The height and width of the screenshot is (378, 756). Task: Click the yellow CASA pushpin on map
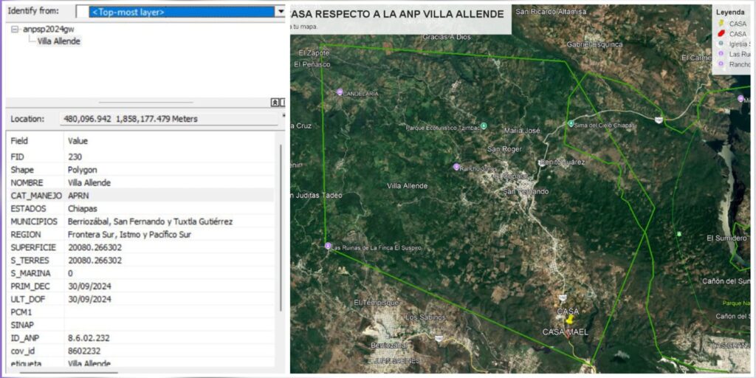tap(569, 321)
